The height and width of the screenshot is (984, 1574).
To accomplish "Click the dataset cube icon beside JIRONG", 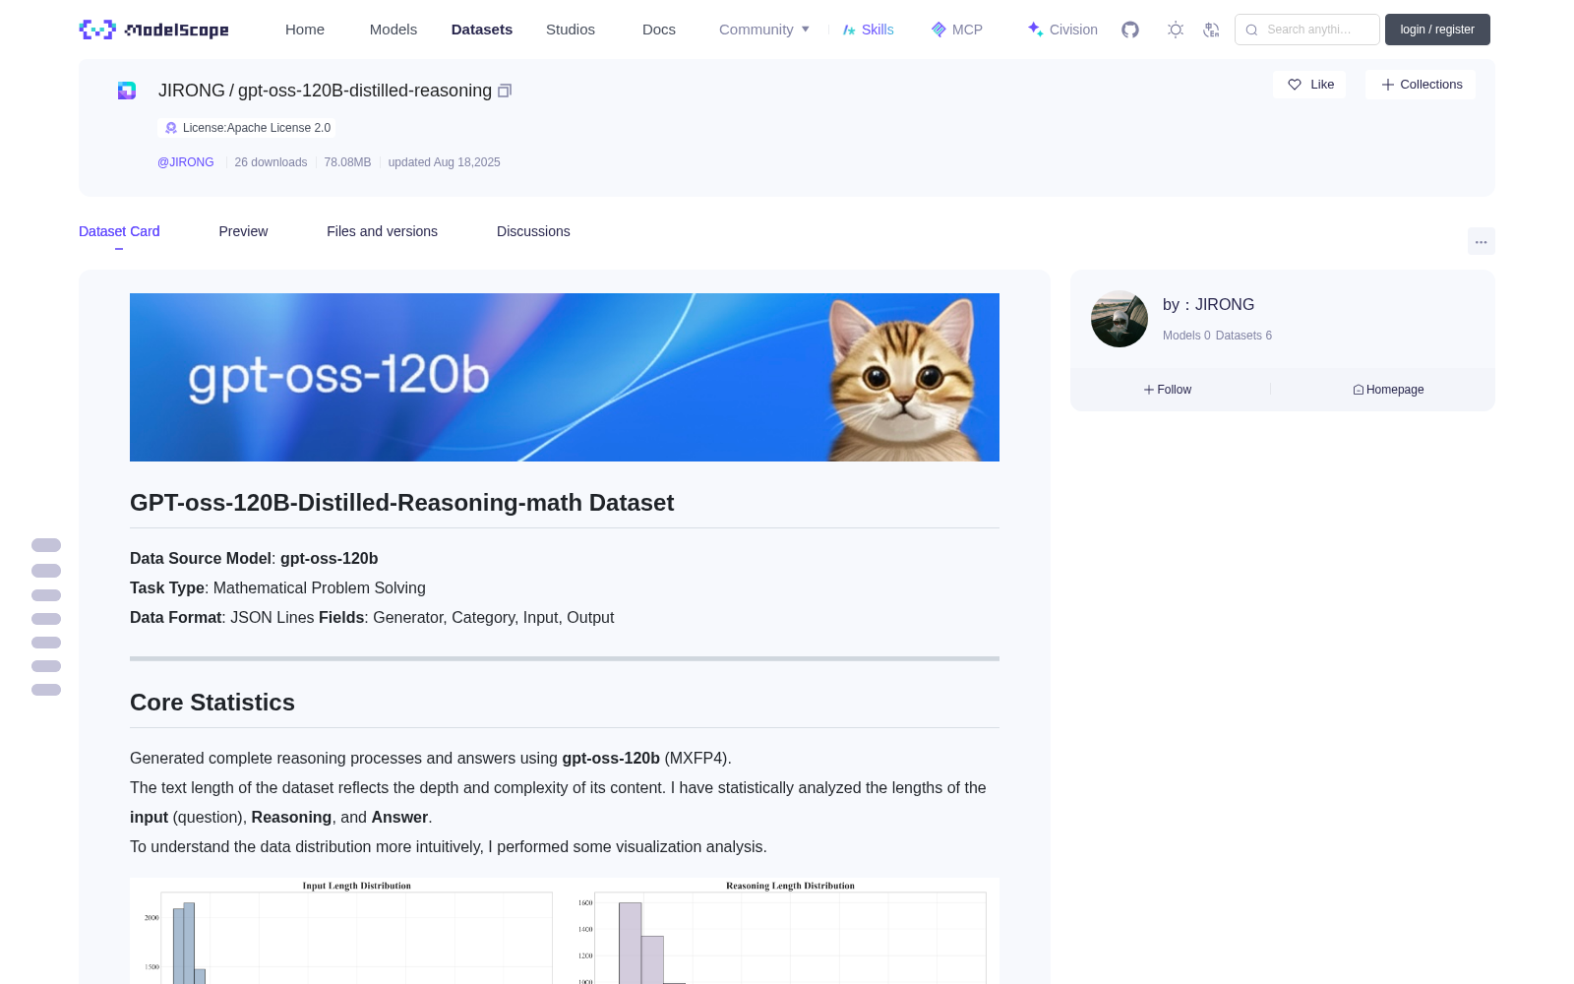I will point(127,91).
